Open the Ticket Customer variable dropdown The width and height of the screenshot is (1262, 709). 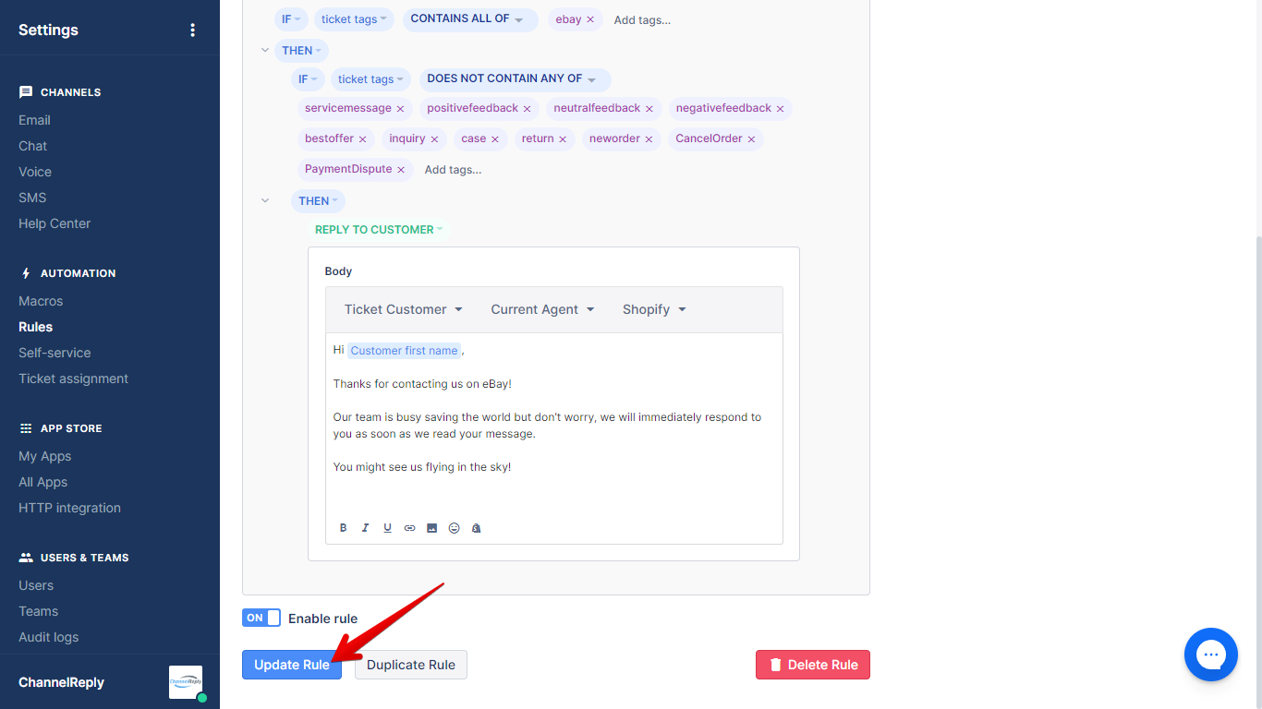tap(404, 309)
